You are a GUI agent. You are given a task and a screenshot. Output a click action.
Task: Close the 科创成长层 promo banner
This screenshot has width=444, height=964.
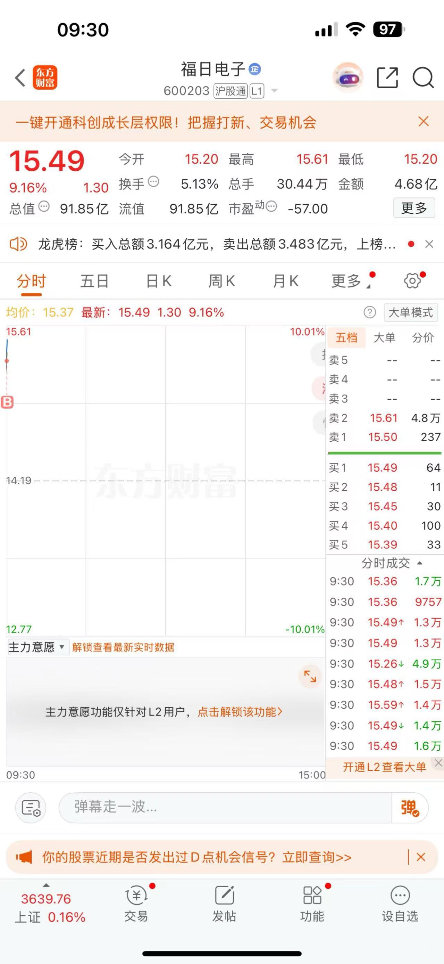coord(424,121)
